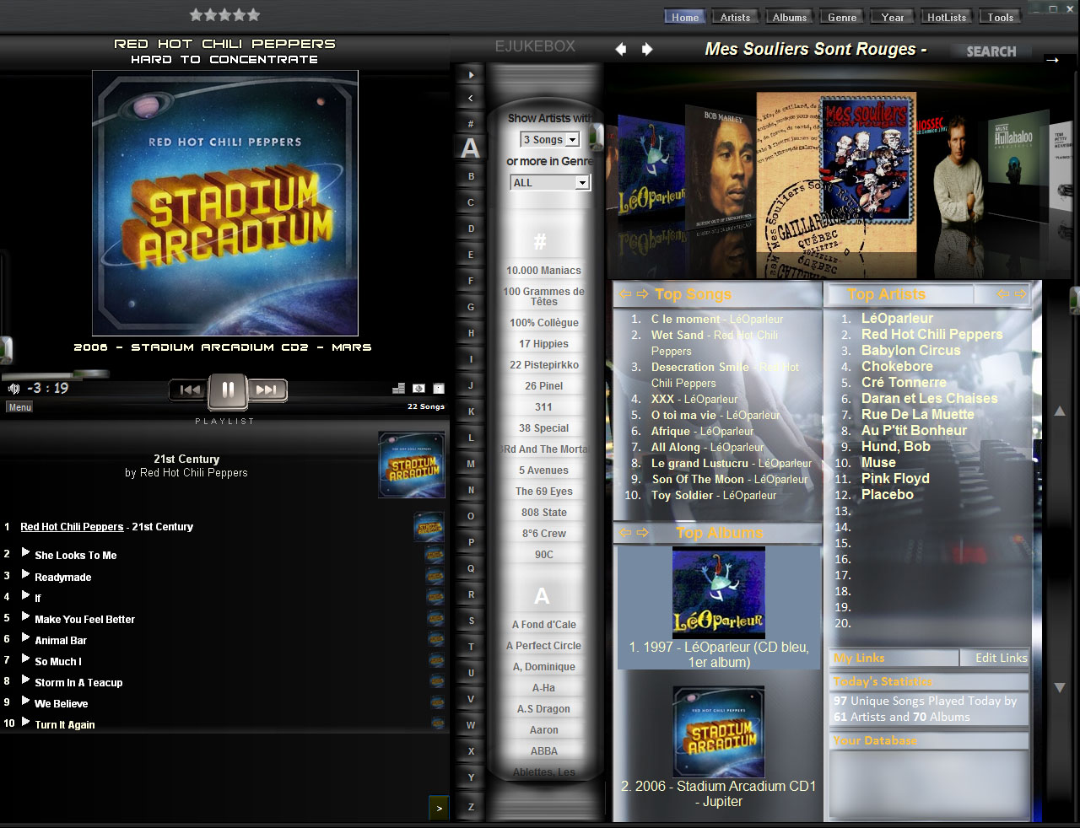Image resolution: width=1080 pixels, height=828 pixels.
Task: Click Top Songs previous arrow
Action: pyautogui.click(x=625, y=294)
